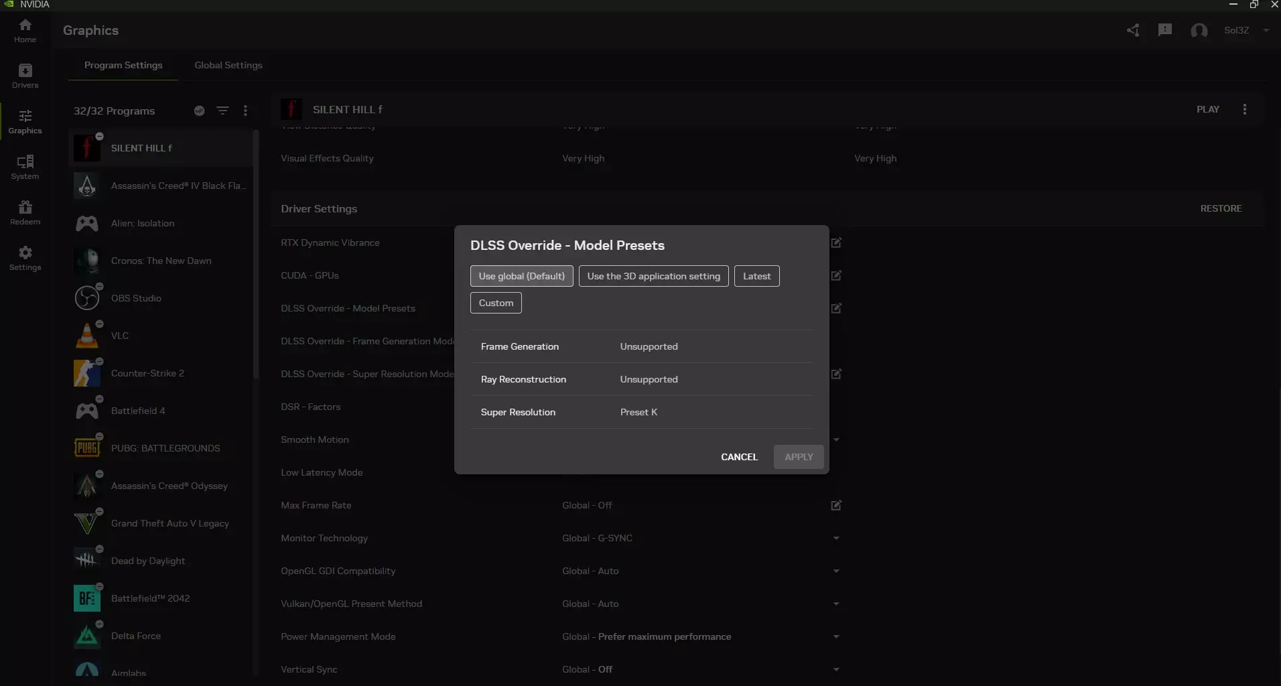Select Dead by Daylight in the program list
The image size is (1281, 686).
coord(161,561)
